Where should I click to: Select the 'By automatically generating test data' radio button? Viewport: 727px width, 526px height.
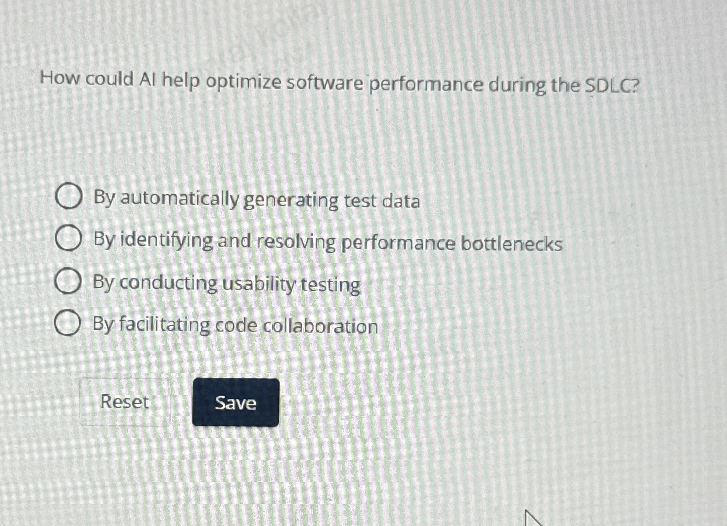click(x=69, y=197)
